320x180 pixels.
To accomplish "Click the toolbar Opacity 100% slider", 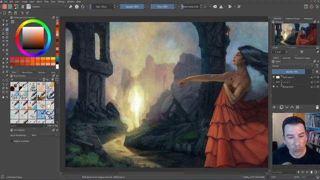I will point(132,6).
